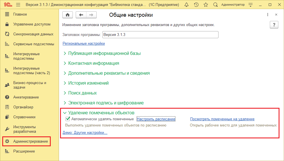Open help with the question mark button

[x=274, y=25]
